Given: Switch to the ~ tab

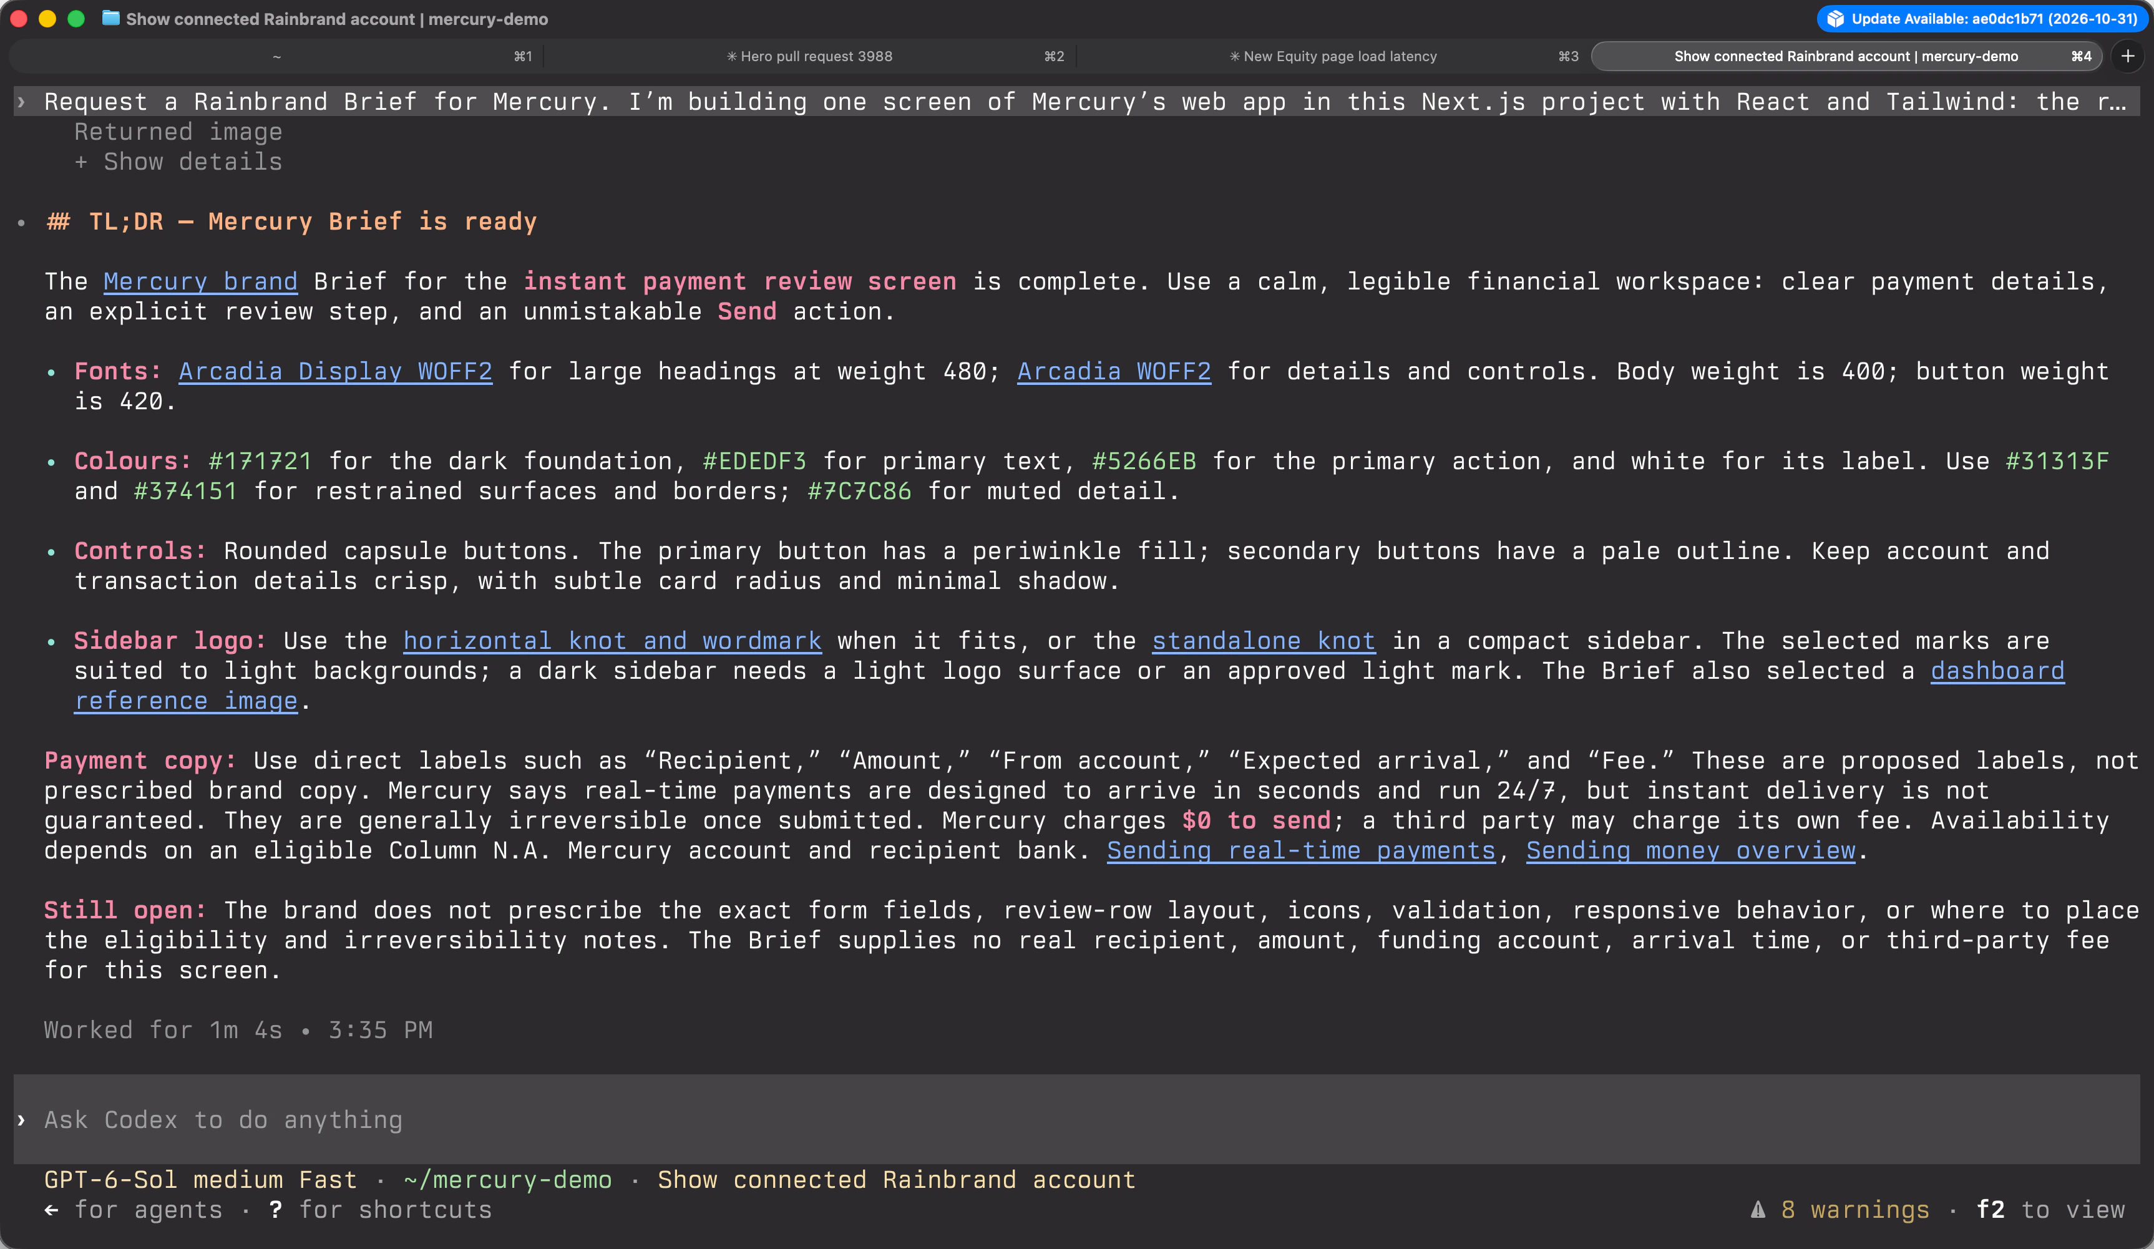Looking at the screenshot, I should [277, 56].
